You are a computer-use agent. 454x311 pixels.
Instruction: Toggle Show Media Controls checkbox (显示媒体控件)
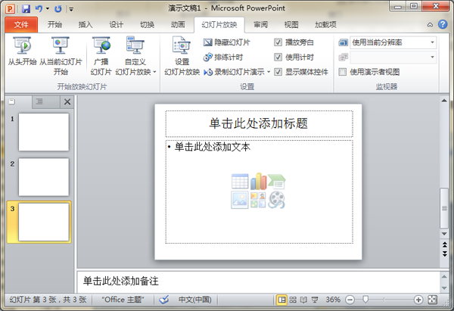[x=278, y=72]
